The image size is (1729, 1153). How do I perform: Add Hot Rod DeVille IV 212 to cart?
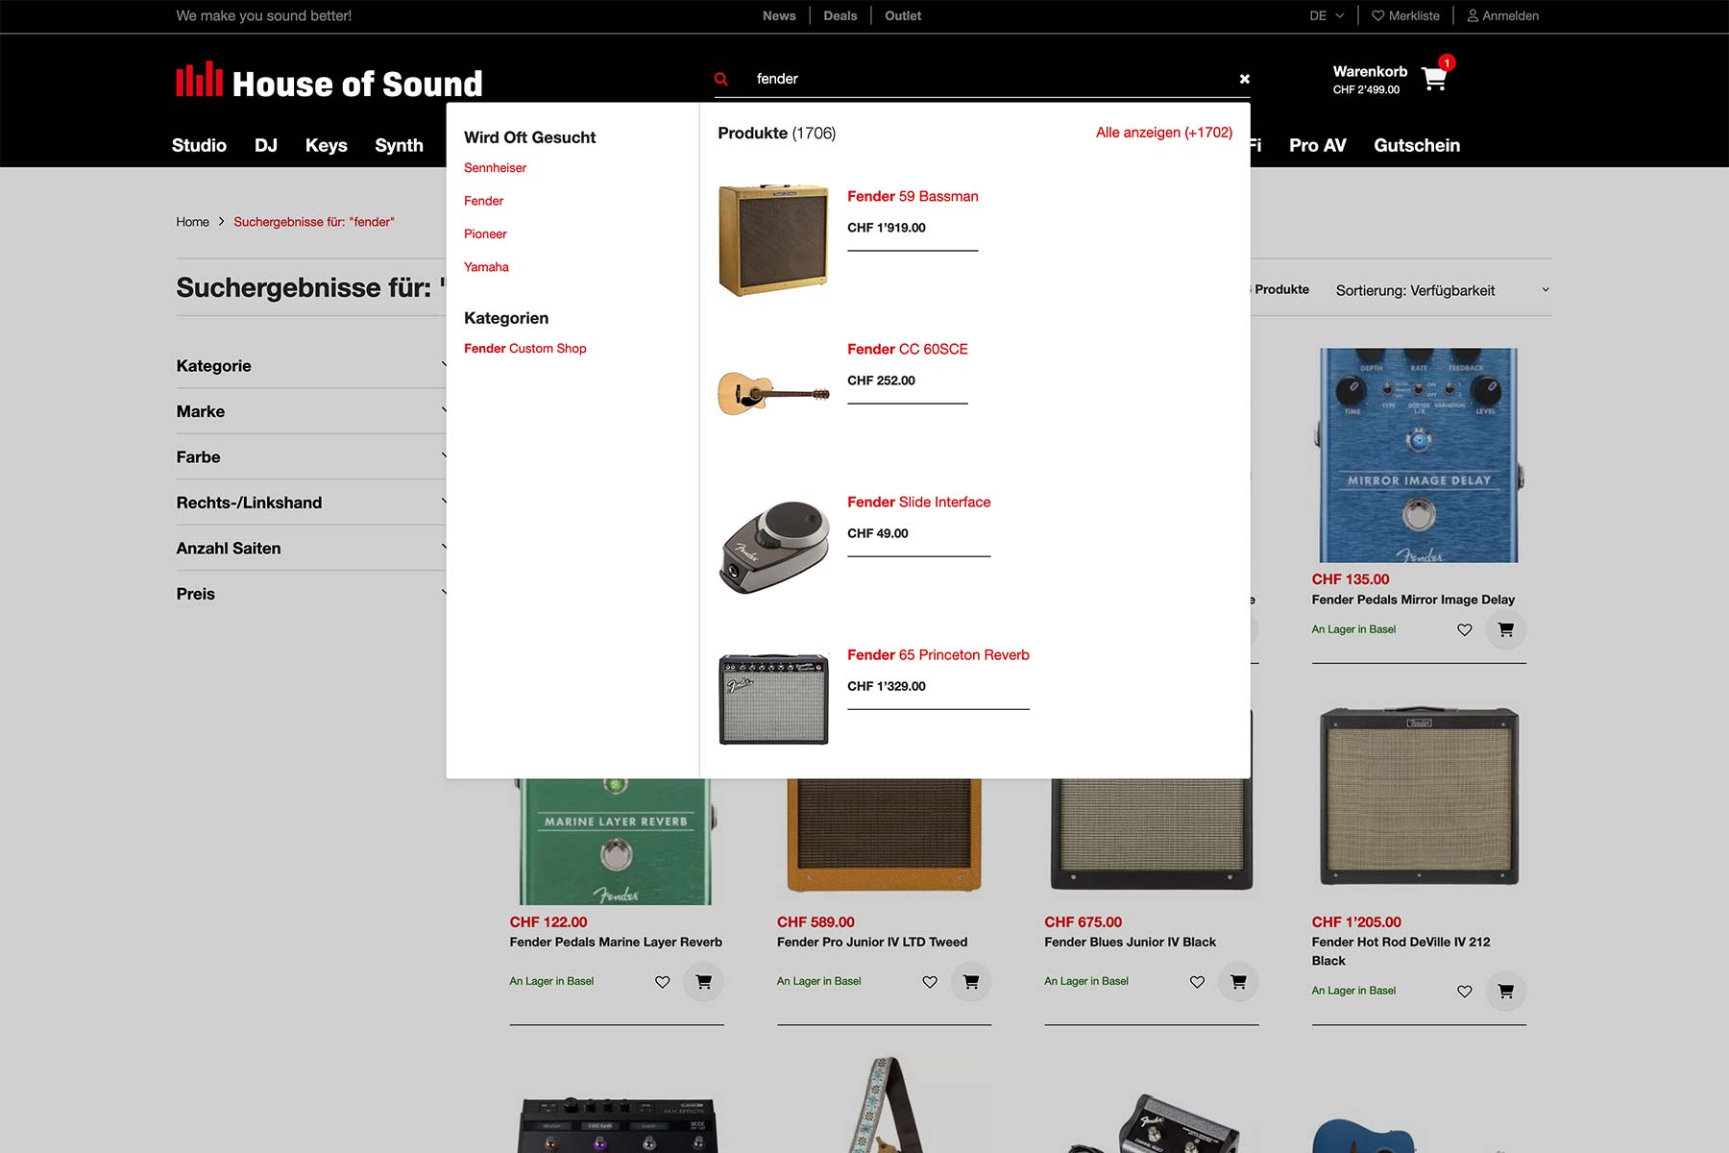(x=1505, y=992)
